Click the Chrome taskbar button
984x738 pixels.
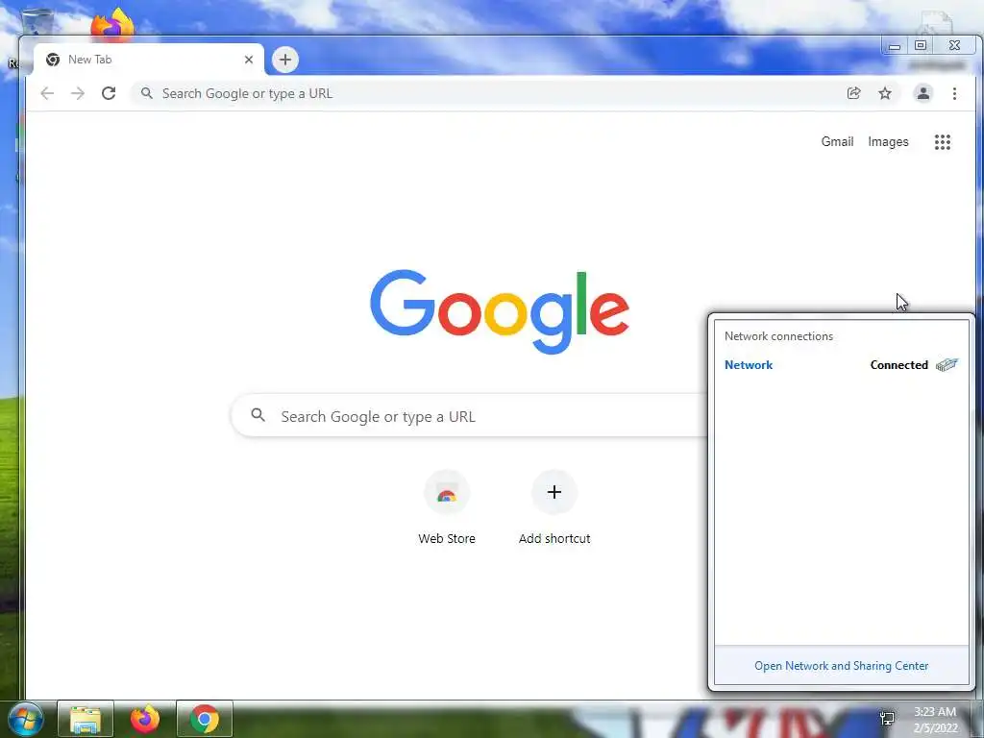[205, 719]
